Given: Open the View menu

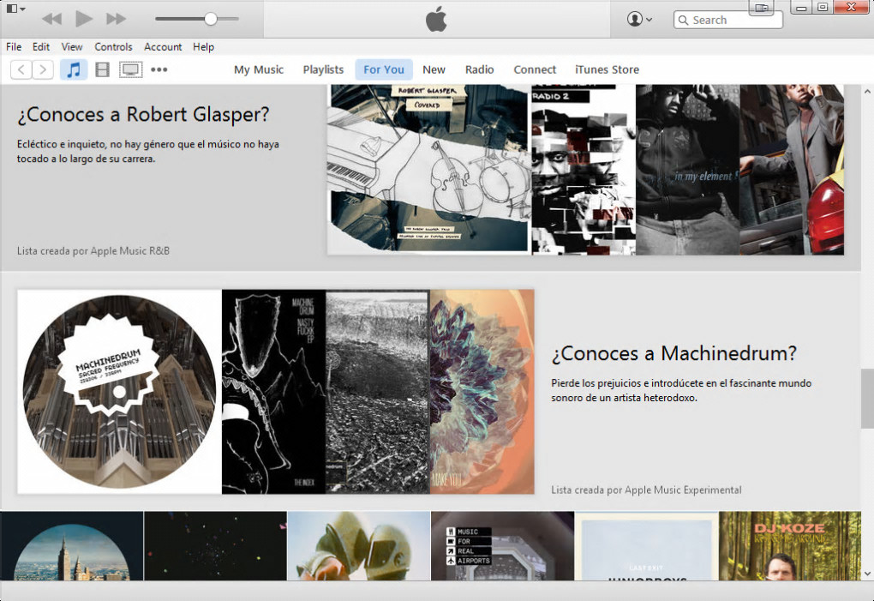Looking at the screenshot, I should 72,47.
